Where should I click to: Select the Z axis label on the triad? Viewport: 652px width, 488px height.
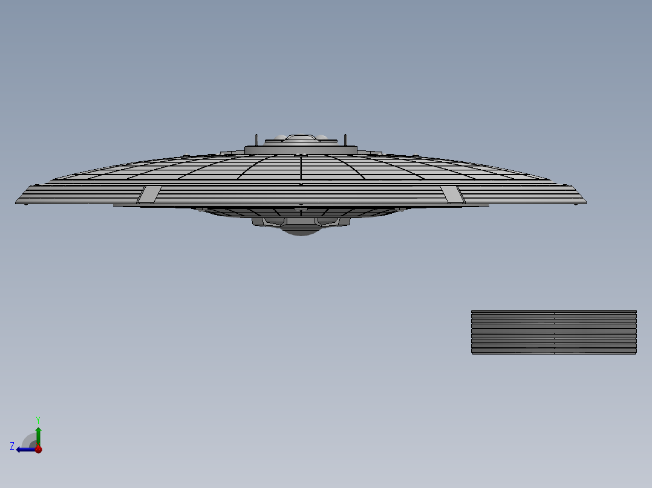(12, 446)
